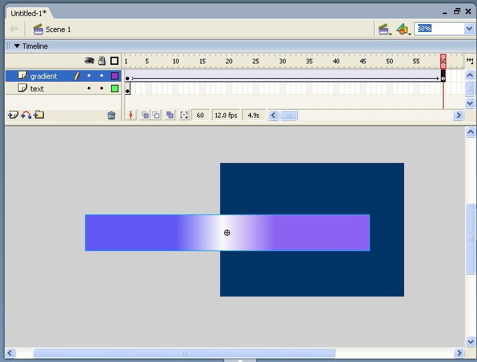
Task: Open the zoom percentage dropdown
Action: (468, 29)
